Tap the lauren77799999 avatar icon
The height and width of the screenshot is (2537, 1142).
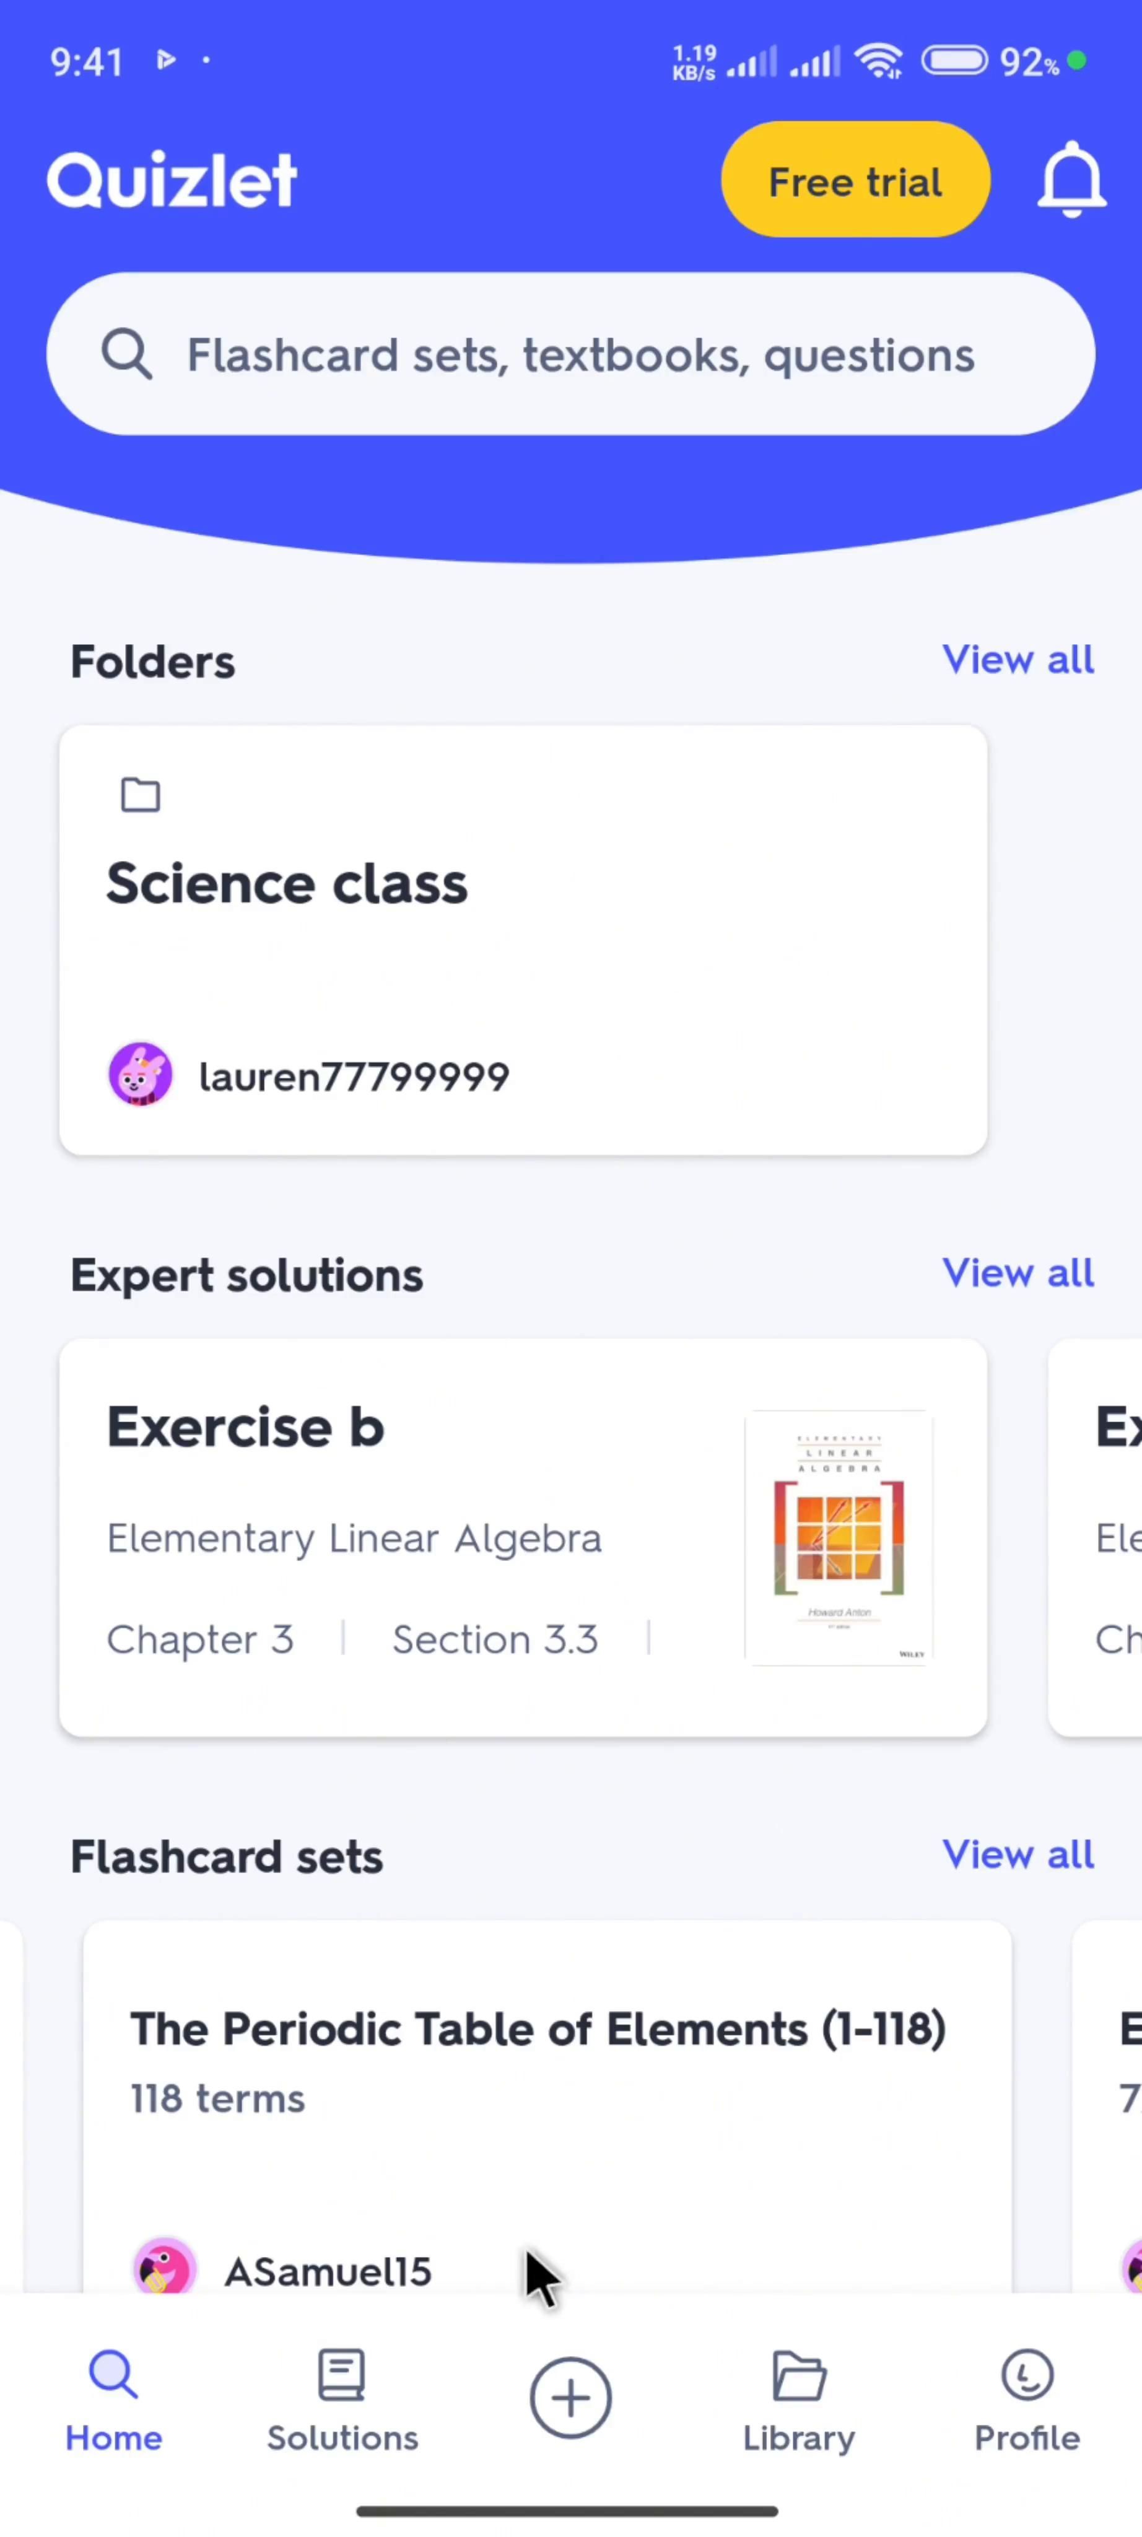click(x=141, y=1075)
